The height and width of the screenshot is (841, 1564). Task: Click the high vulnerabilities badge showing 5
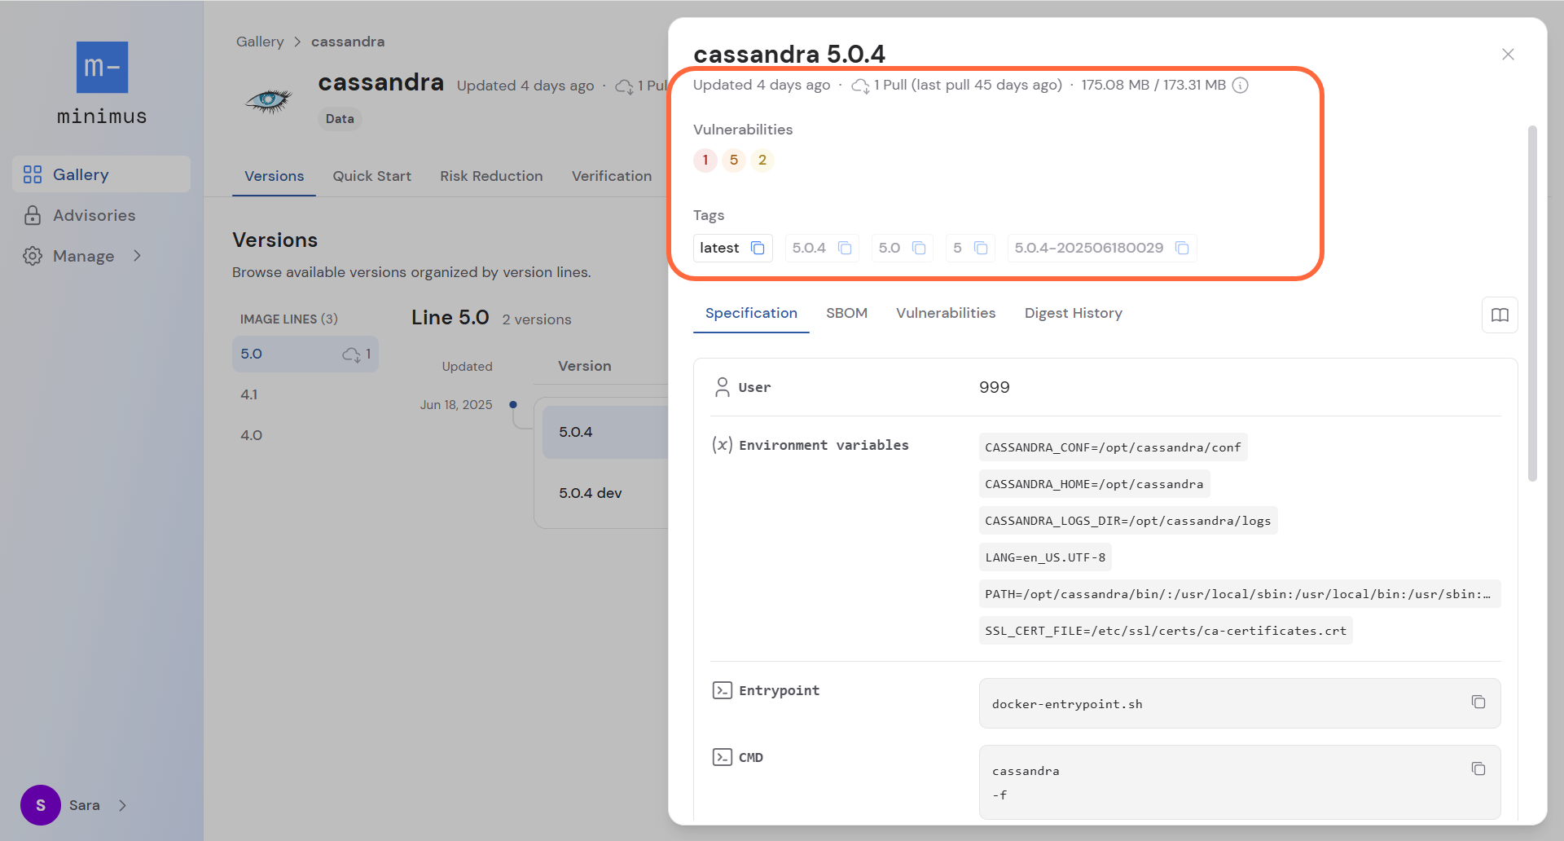point(734,160)
